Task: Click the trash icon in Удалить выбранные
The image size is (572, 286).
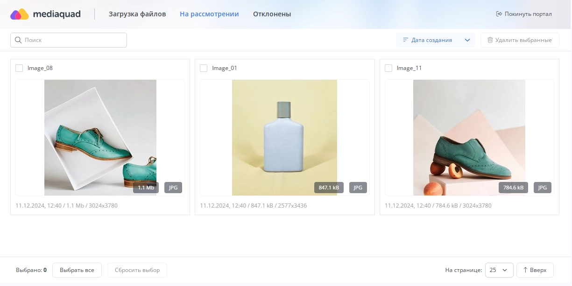Action: [490, 40]
